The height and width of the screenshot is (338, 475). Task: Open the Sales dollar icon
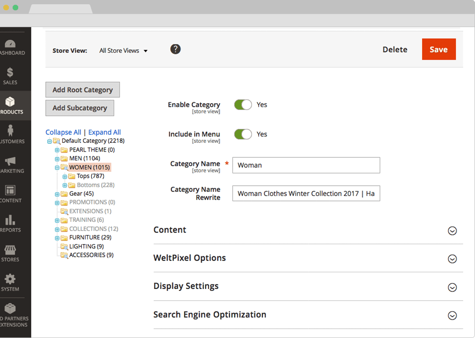pyautogui.click(x=10, y=73)
